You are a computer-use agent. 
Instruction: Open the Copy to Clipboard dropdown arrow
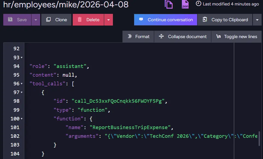click(x=257, y=20)
